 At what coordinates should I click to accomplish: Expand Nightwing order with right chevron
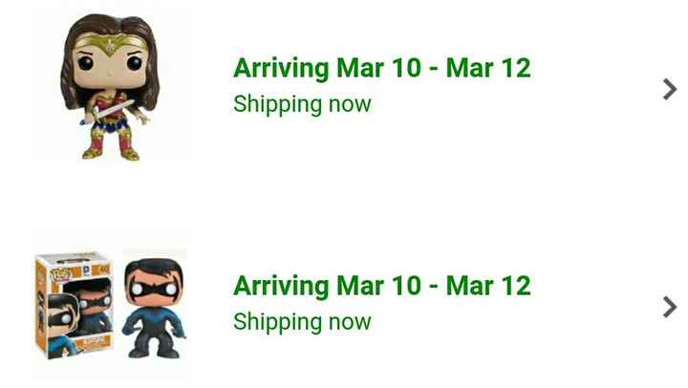[669, 307]
